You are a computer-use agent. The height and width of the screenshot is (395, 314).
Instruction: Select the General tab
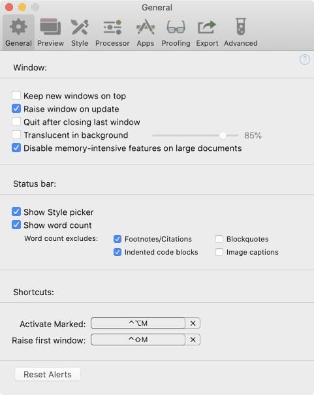[19, 33]
